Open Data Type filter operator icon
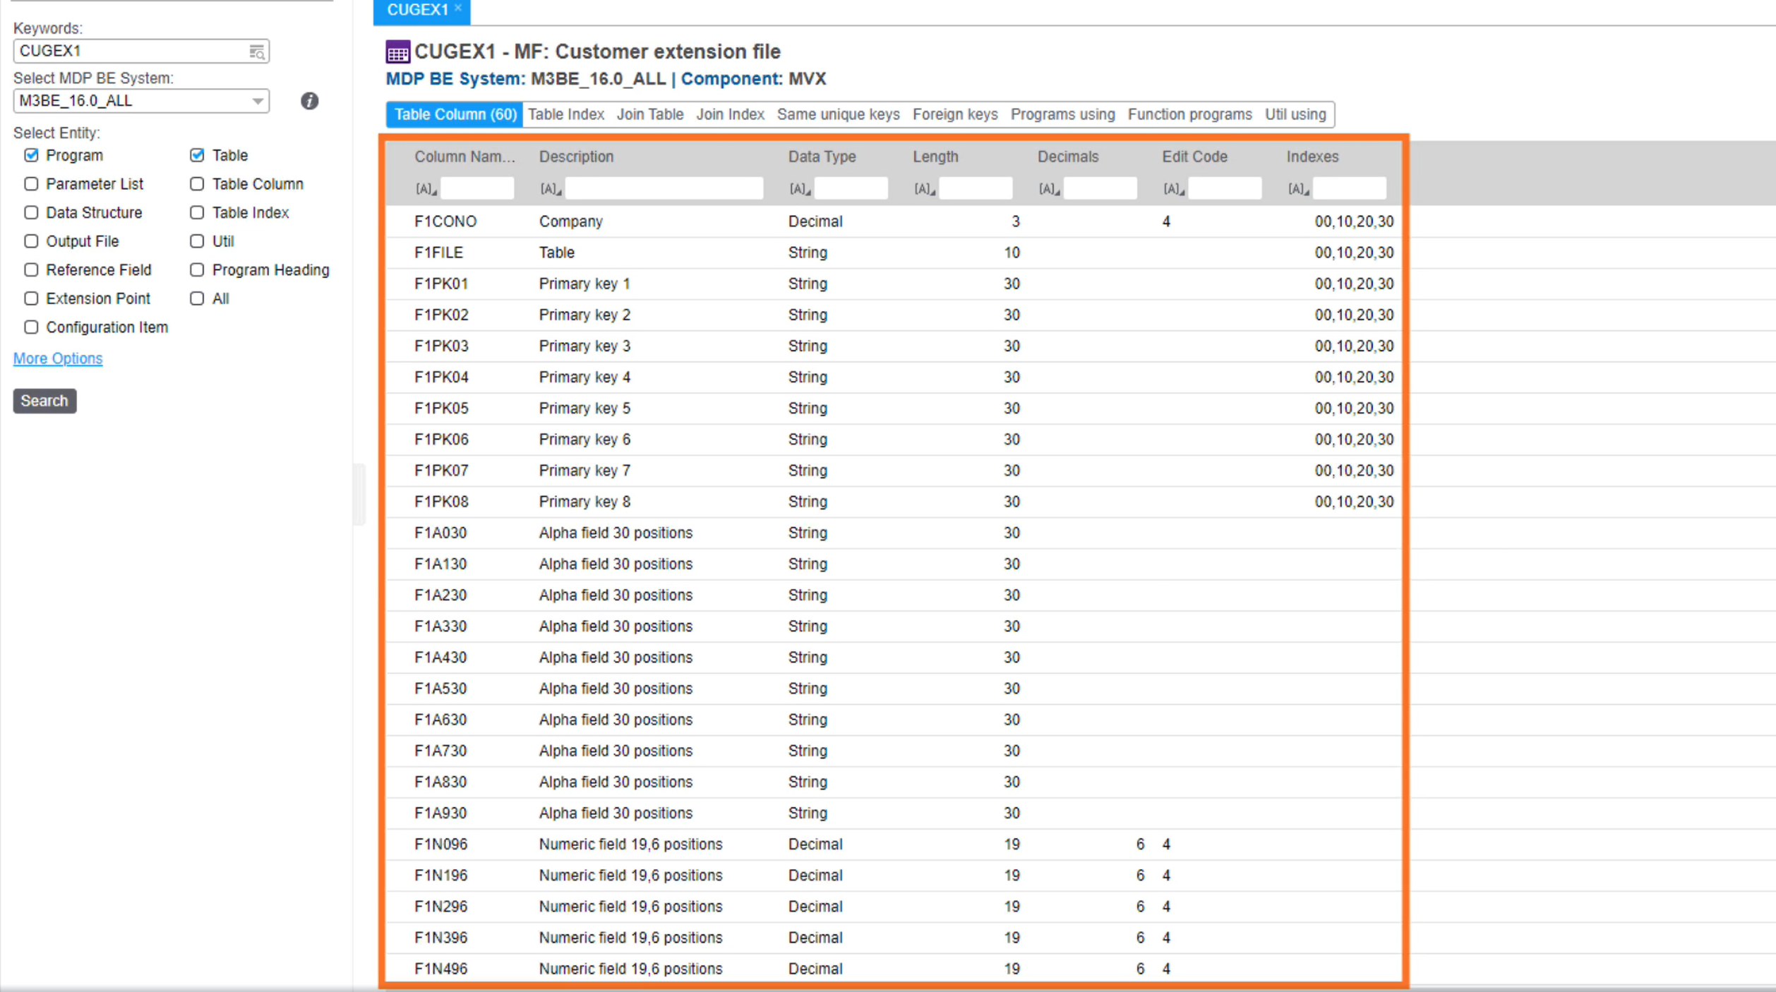The image size is (1776, 992). tap(800, 189)
